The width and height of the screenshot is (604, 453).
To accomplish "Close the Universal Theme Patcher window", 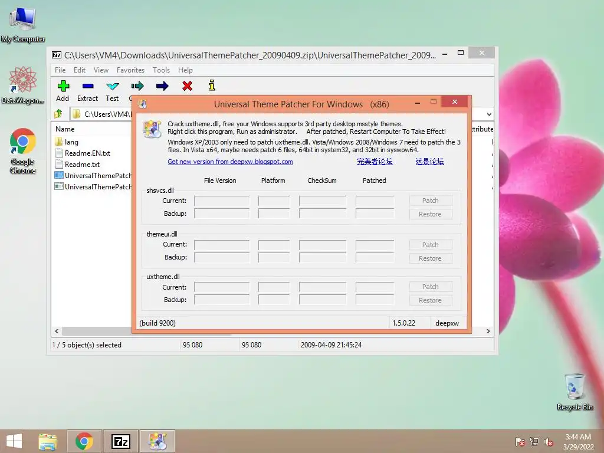I will tap(455, 101).
